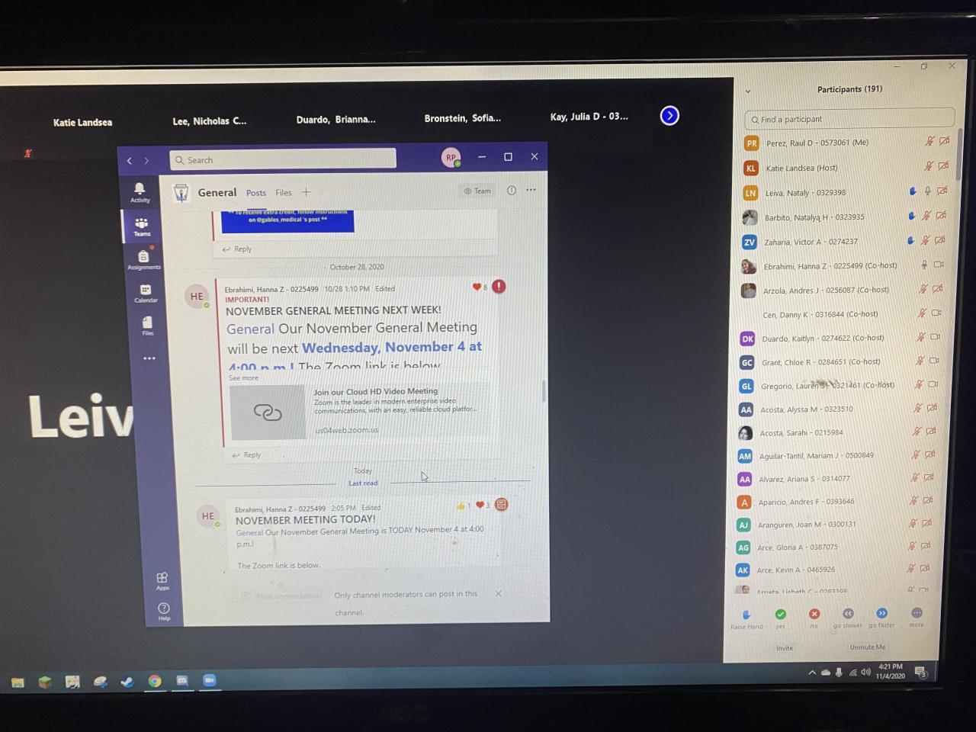Click the Zoom icon on the taskbar
976x732 pixels.
coord(209,680)
